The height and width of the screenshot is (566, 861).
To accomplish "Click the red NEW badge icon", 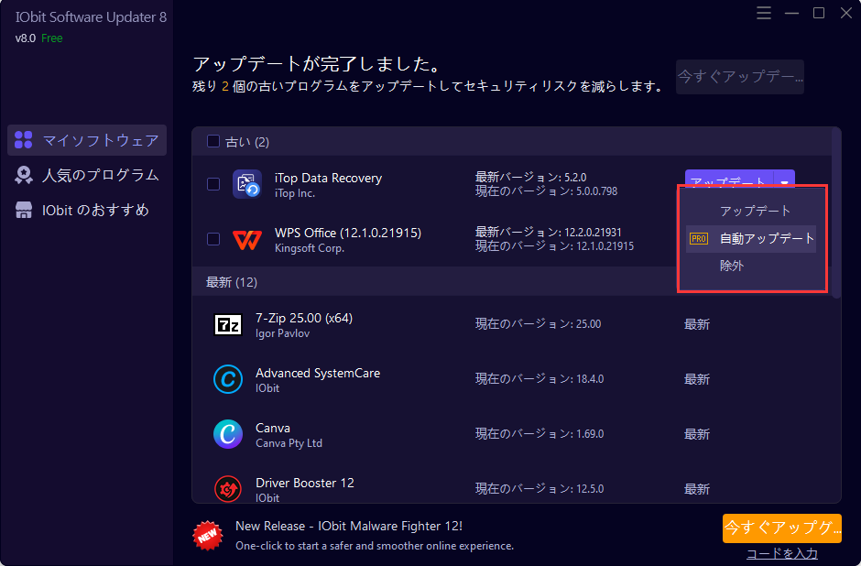I will pyautogui.click(x=208, y=535).
